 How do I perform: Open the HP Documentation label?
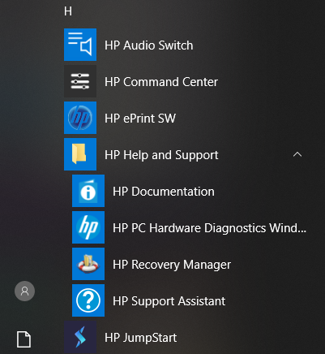164,192
